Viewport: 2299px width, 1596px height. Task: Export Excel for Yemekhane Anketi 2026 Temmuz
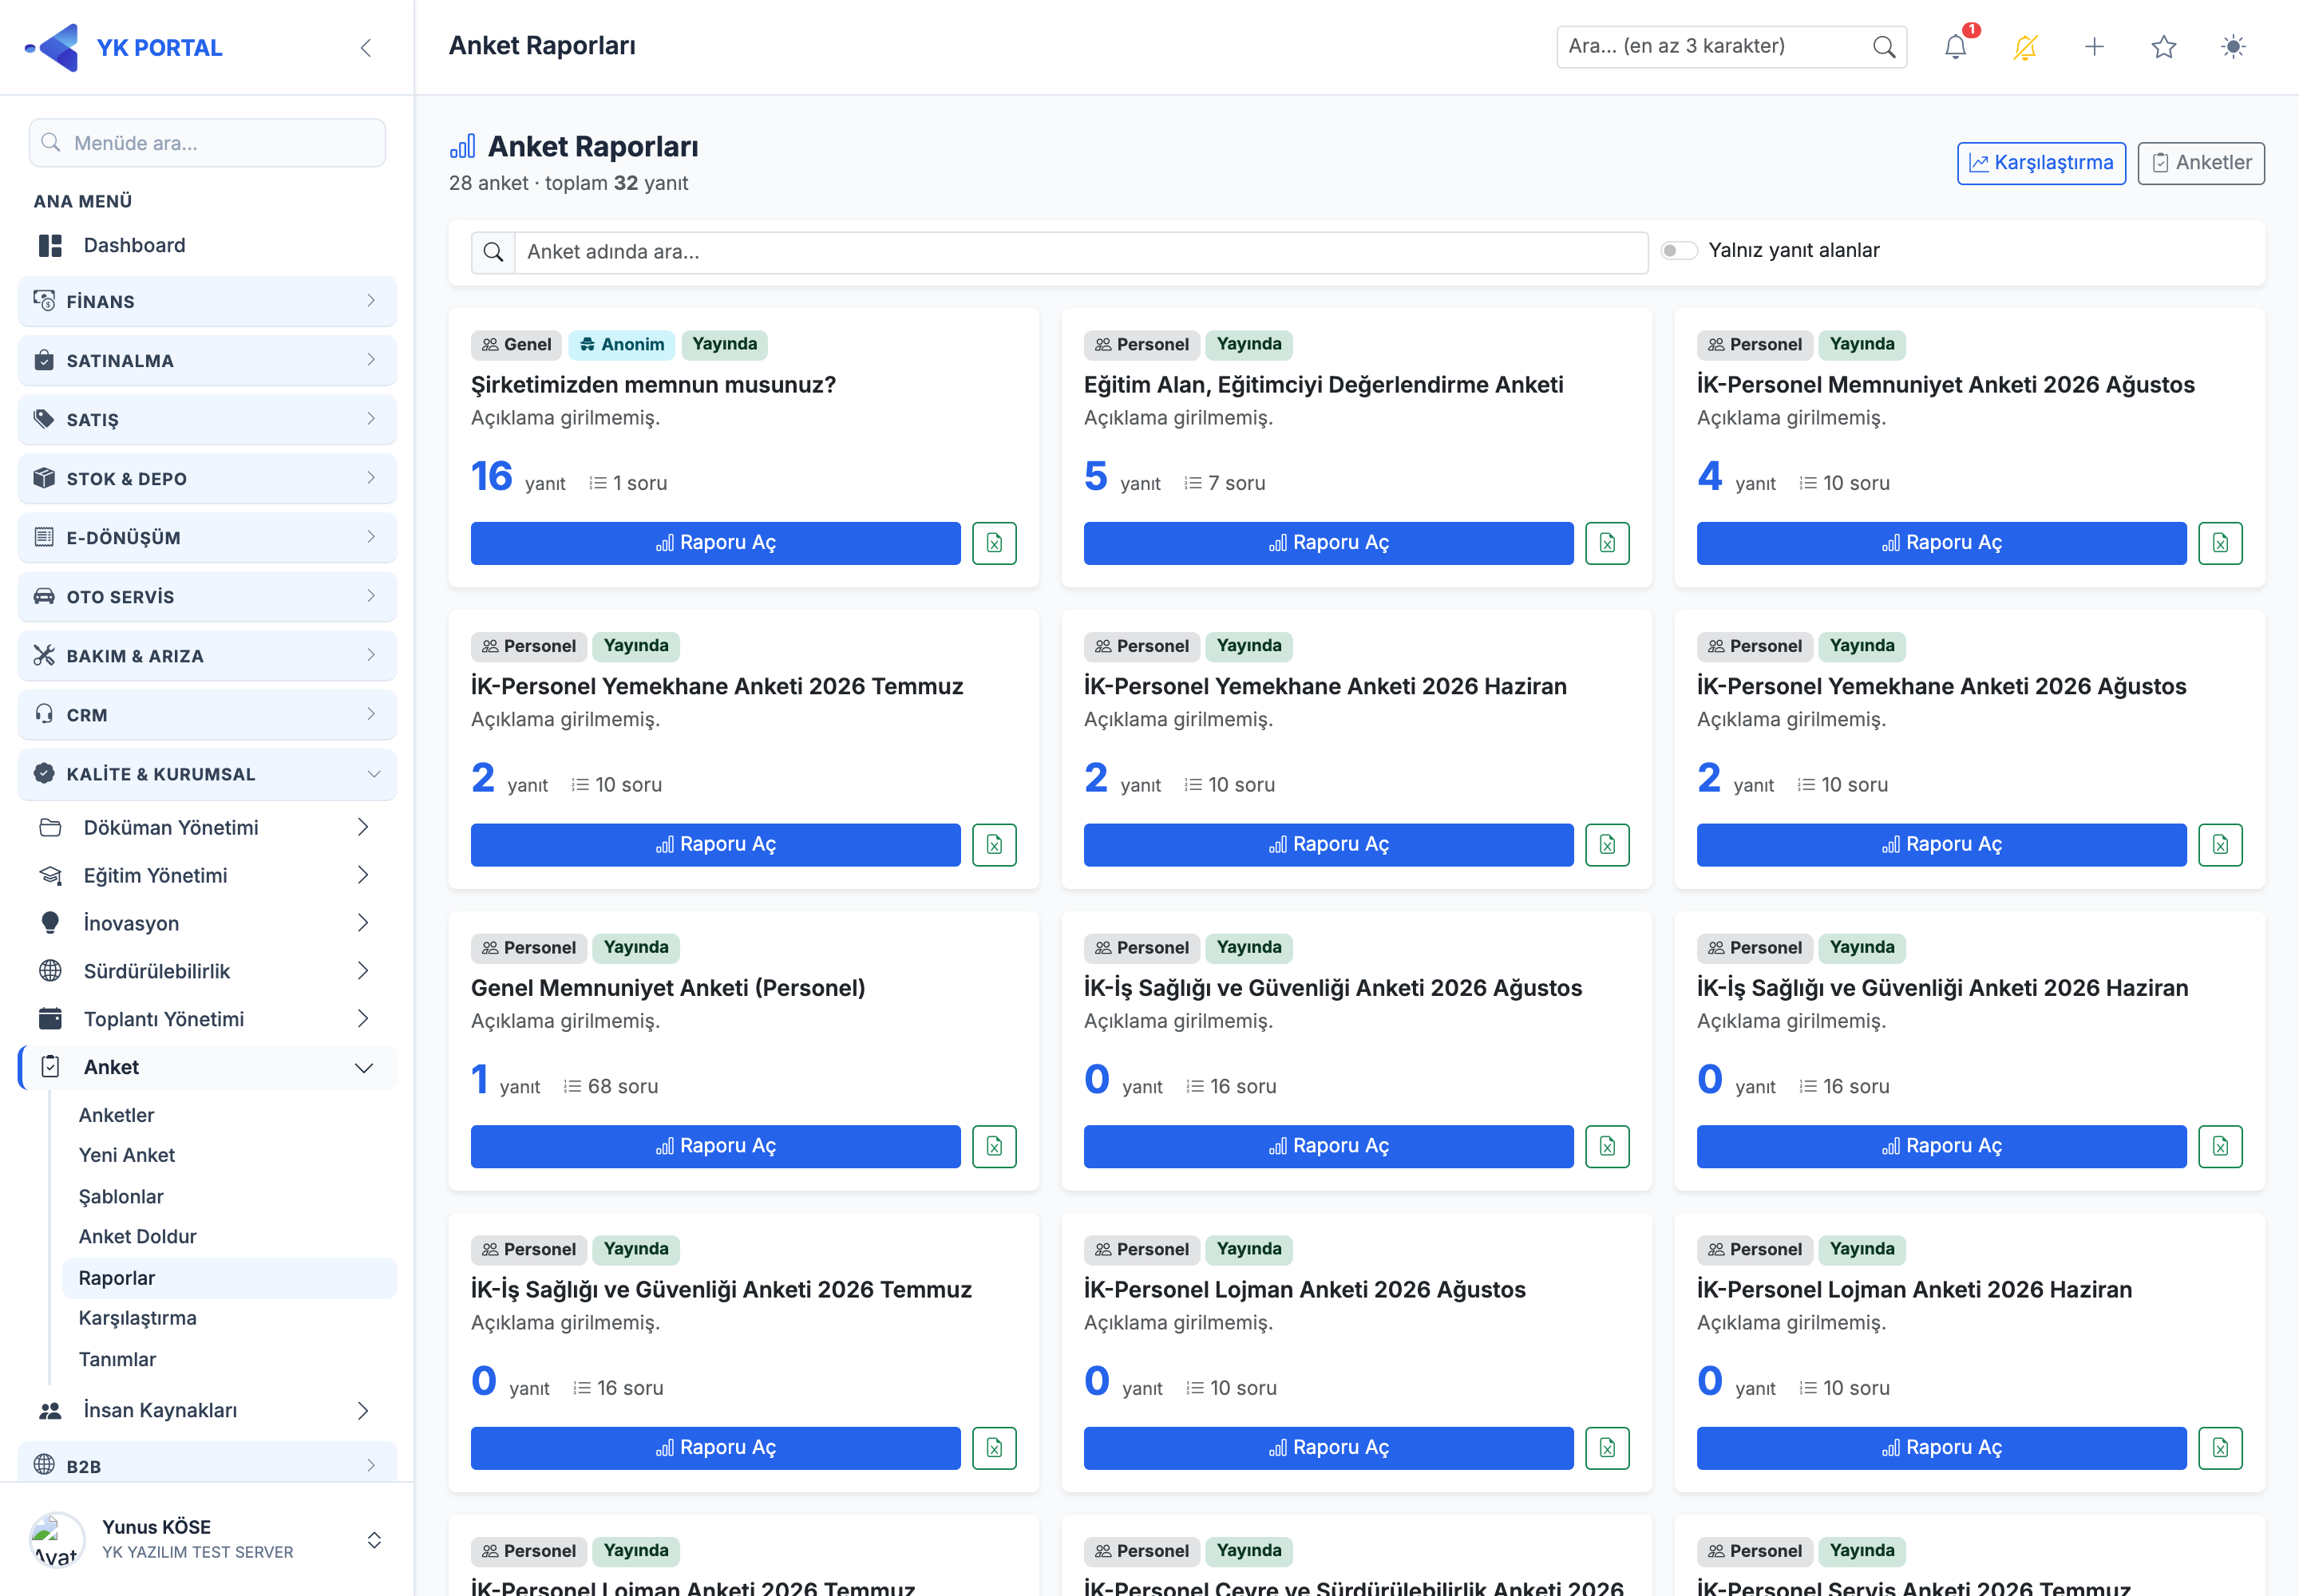coord(995,845)
